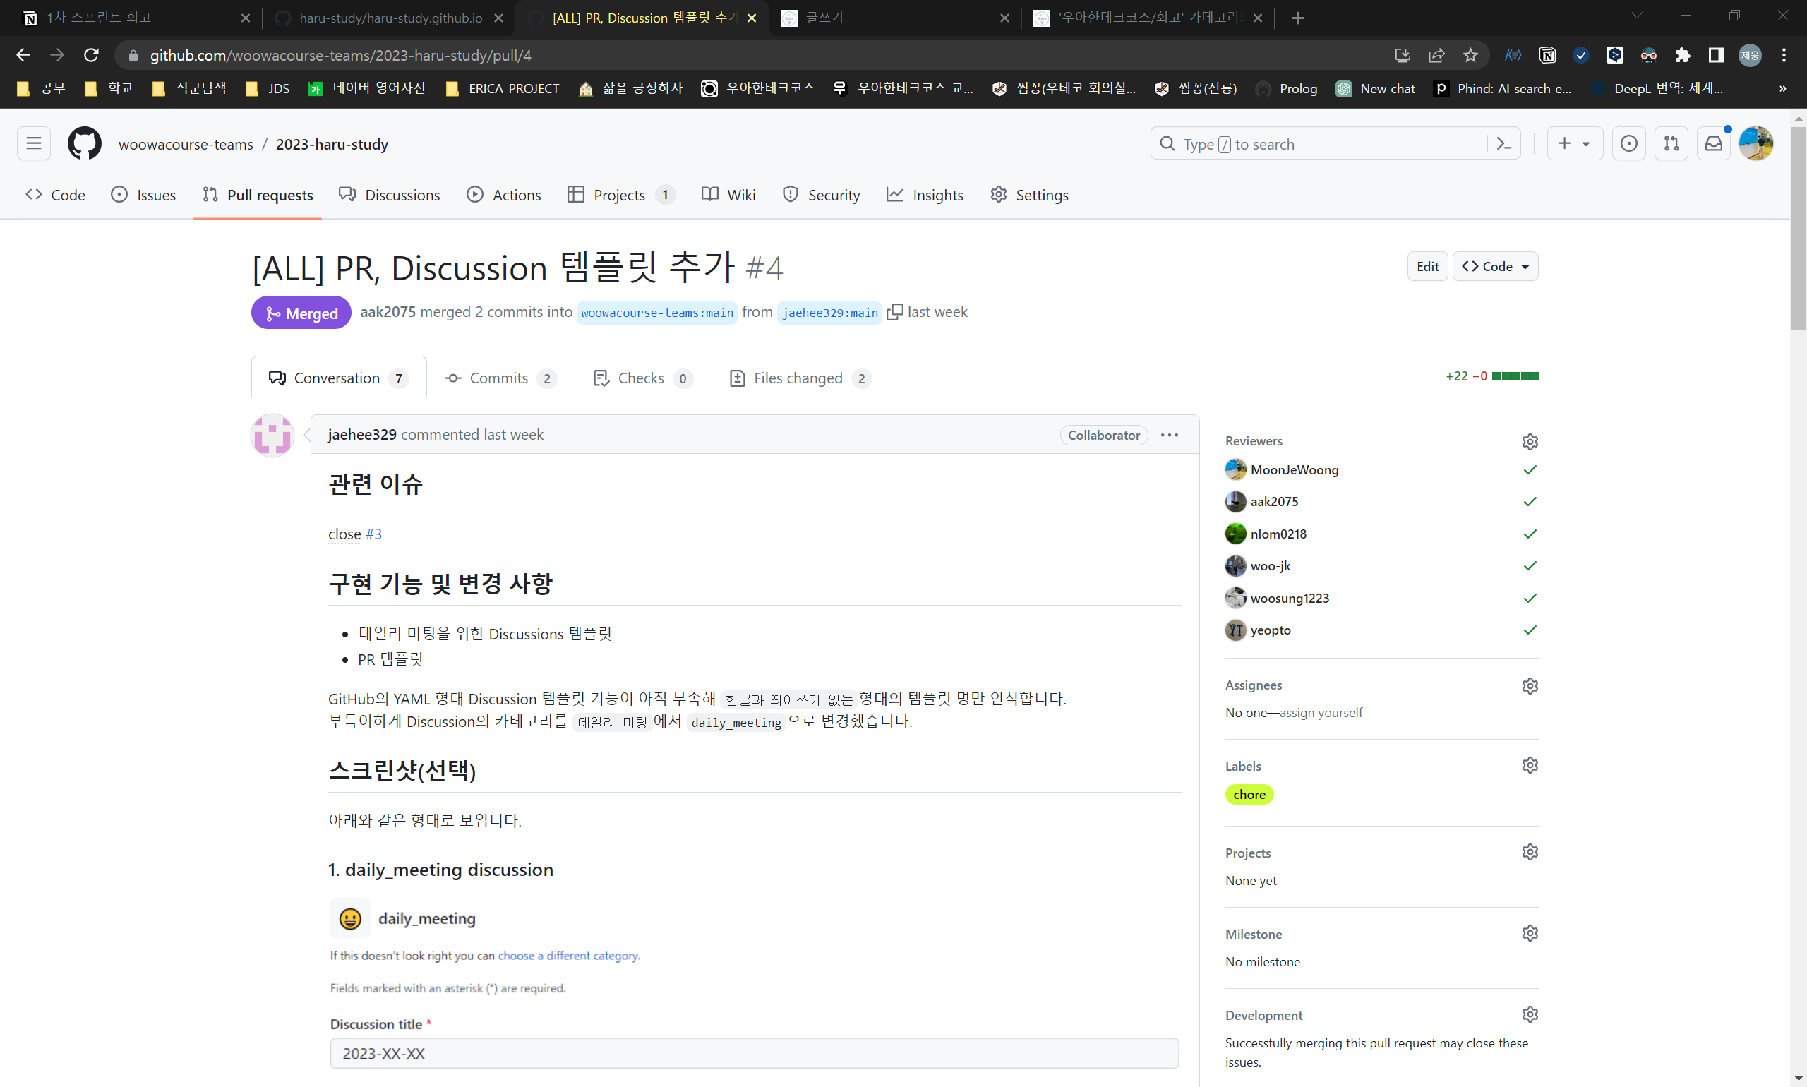Viewport: 1807px width, 1087px height.
Task: Click the GitHub Octocat home logo
Action: (x=84, y=143)
